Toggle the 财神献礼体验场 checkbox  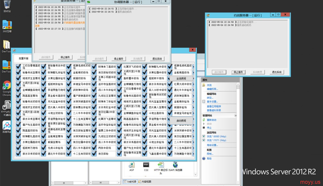click(x=43, y=73)
